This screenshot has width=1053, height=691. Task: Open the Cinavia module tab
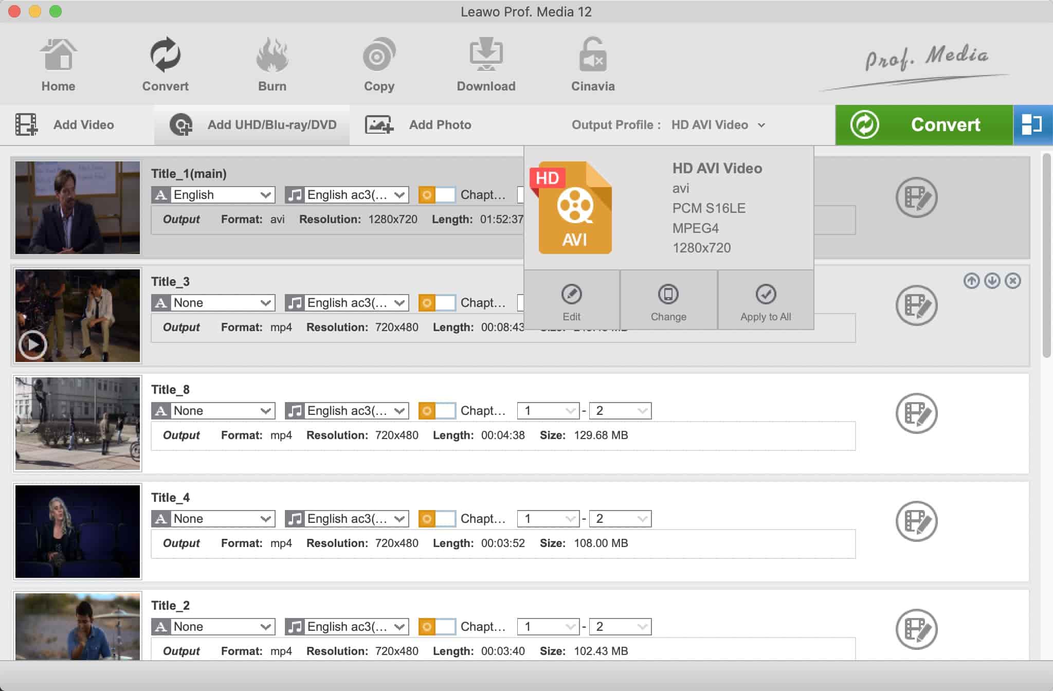pyautogui.click(x=592, y=64)
